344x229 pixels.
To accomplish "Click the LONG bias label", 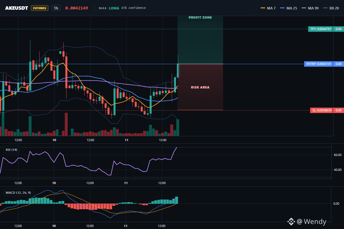I will (114, 8).
